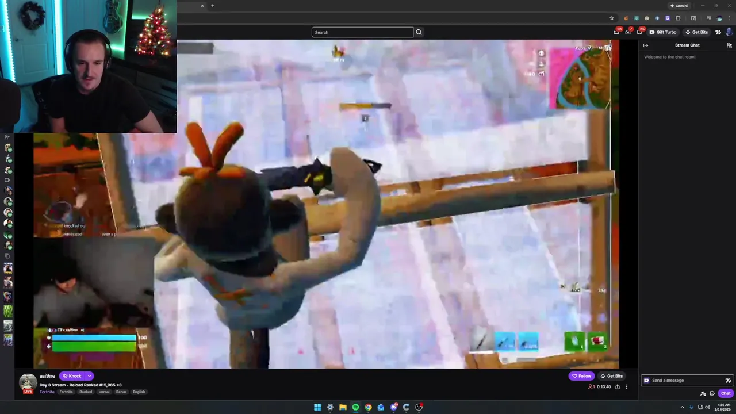Screen dimensions: 736x414
Task: Click the stream uptime 0:13:40
Action: coord(604,387)
